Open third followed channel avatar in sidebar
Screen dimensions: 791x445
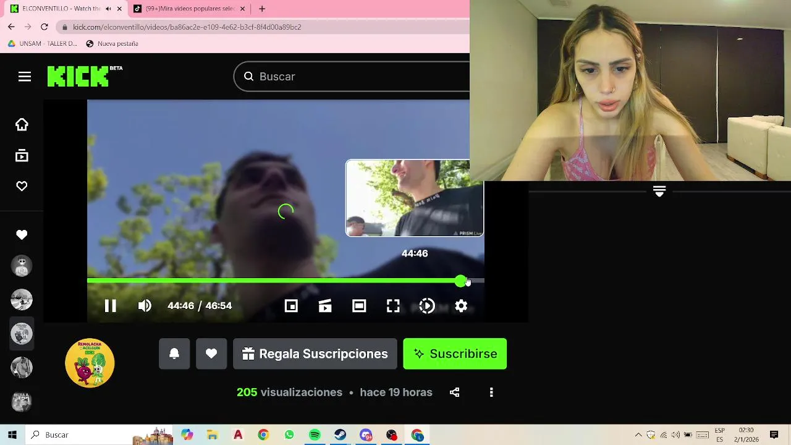click(22, 334)
